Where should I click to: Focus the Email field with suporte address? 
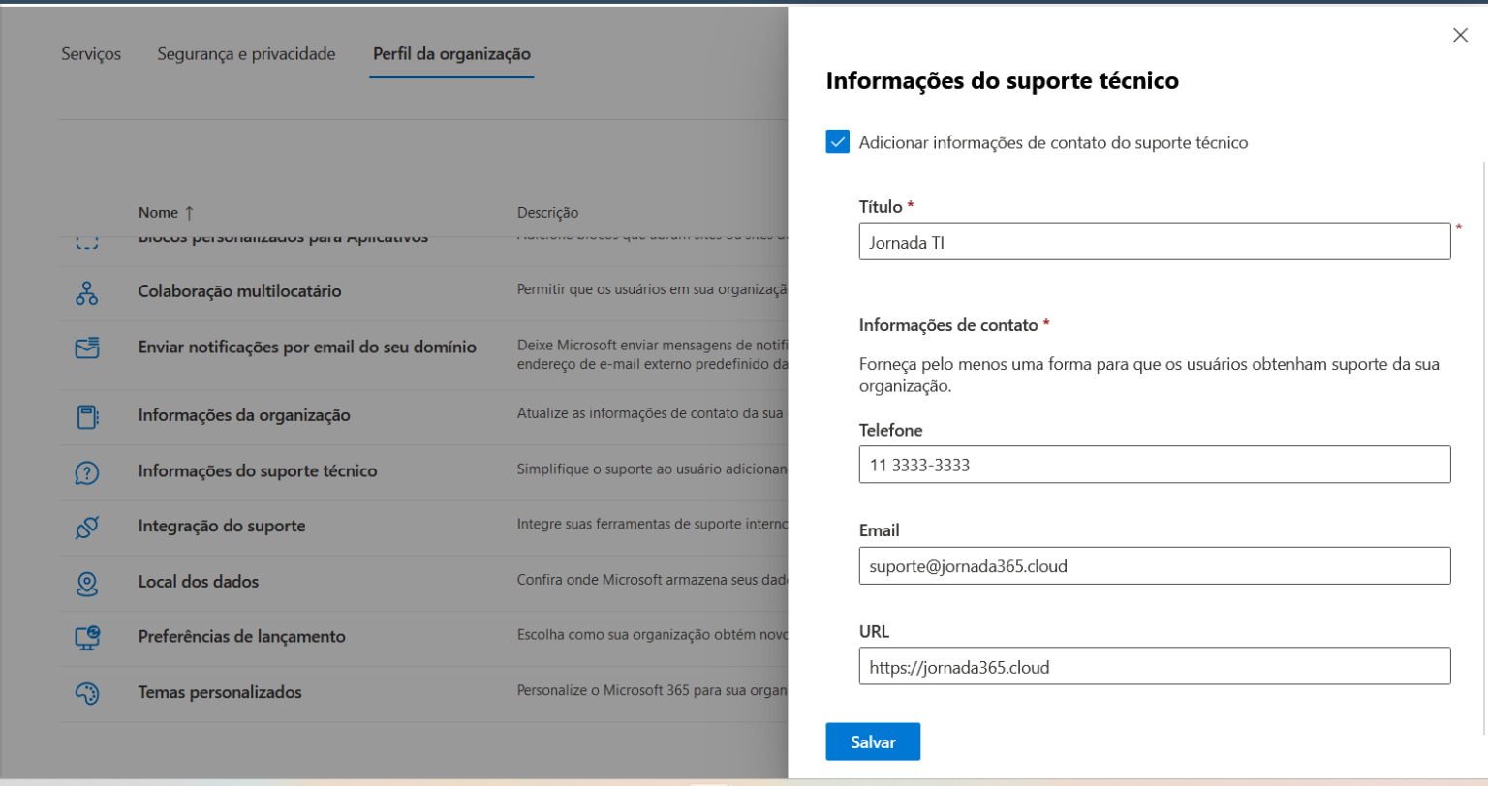click(1155, 565)
